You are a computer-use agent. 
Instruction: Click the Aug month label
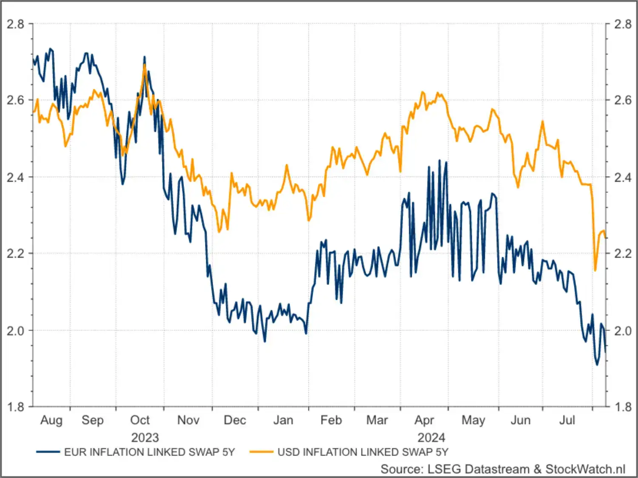click(x=51, y=420)
